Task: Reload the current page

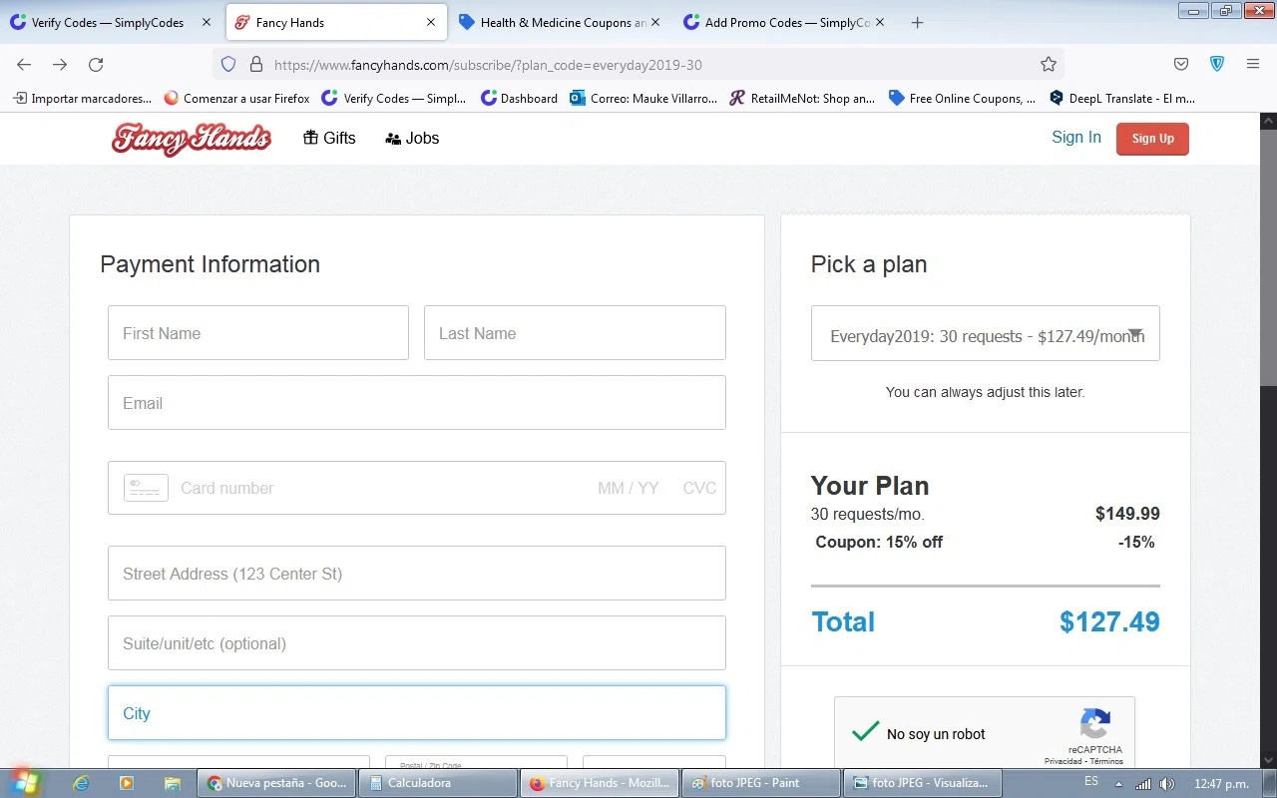Action: coord(96,64)
